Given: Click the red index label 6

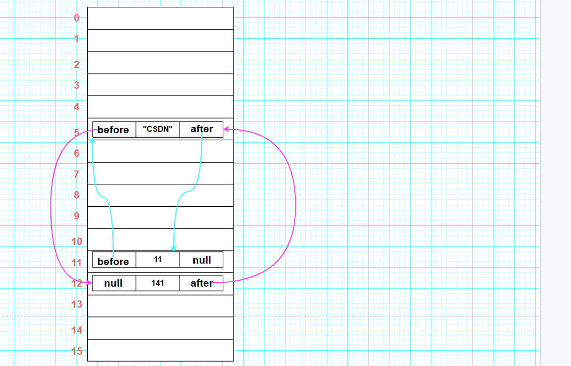Looking at the screenshot, I should click(x=77, y=153).
